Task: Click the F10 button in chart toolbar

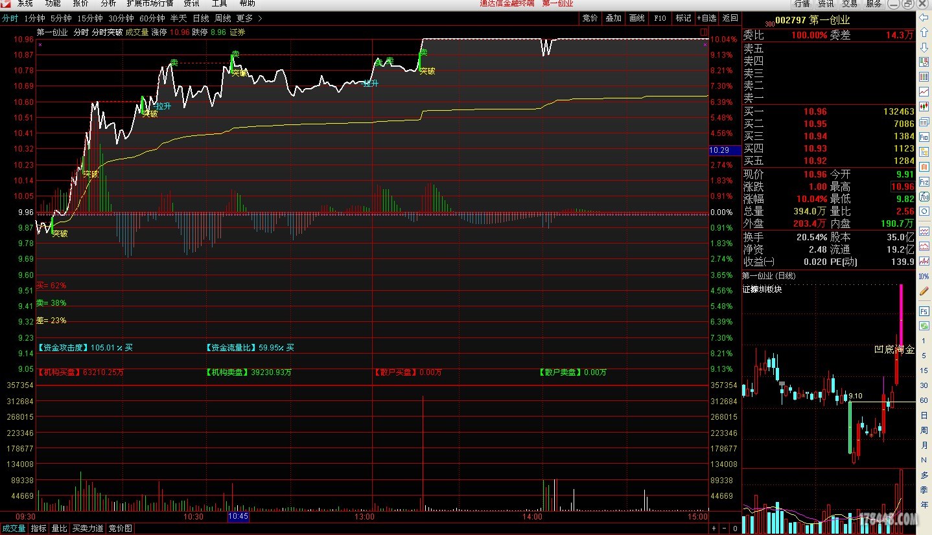Action: coord(660,18)
